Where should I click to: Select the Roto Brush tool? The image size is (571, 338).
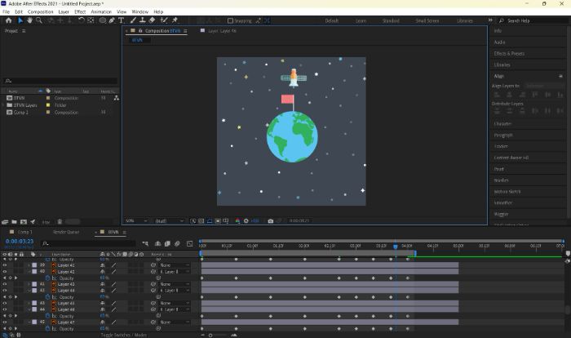click(x=164, y=20)
